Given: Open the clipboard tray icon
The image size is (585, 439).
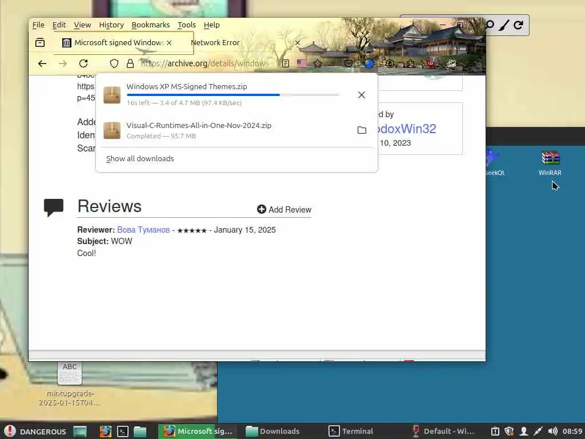Looking at the screenshot, I should (495, 432).
